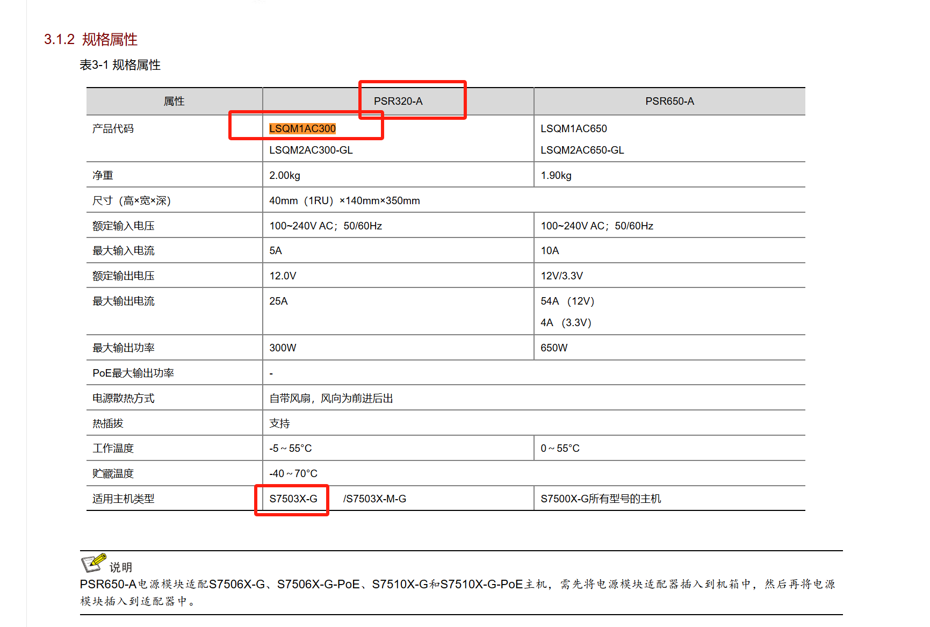Click the value 54A（12V）
930x627 pixels.
[567, 301]
